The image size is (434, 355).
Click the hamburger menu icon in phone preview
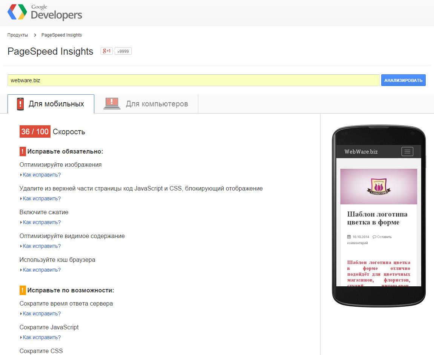click(407, 152)
